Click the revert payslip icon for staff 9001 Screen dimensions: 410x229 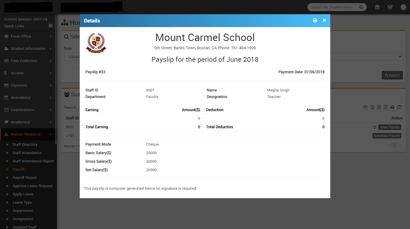[x=374, y=127]
